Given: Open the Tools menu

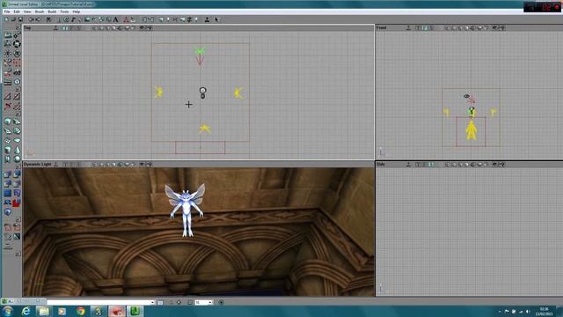Looking at the screenshot, I should (x=64, y=11).
